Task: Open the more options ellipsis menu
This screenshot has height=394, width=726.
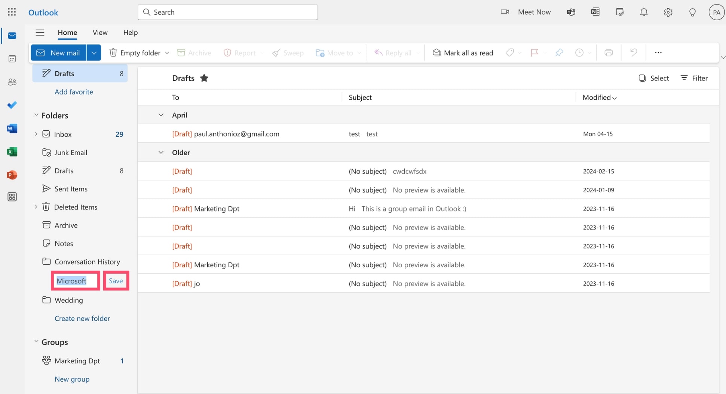Action: 658,53
